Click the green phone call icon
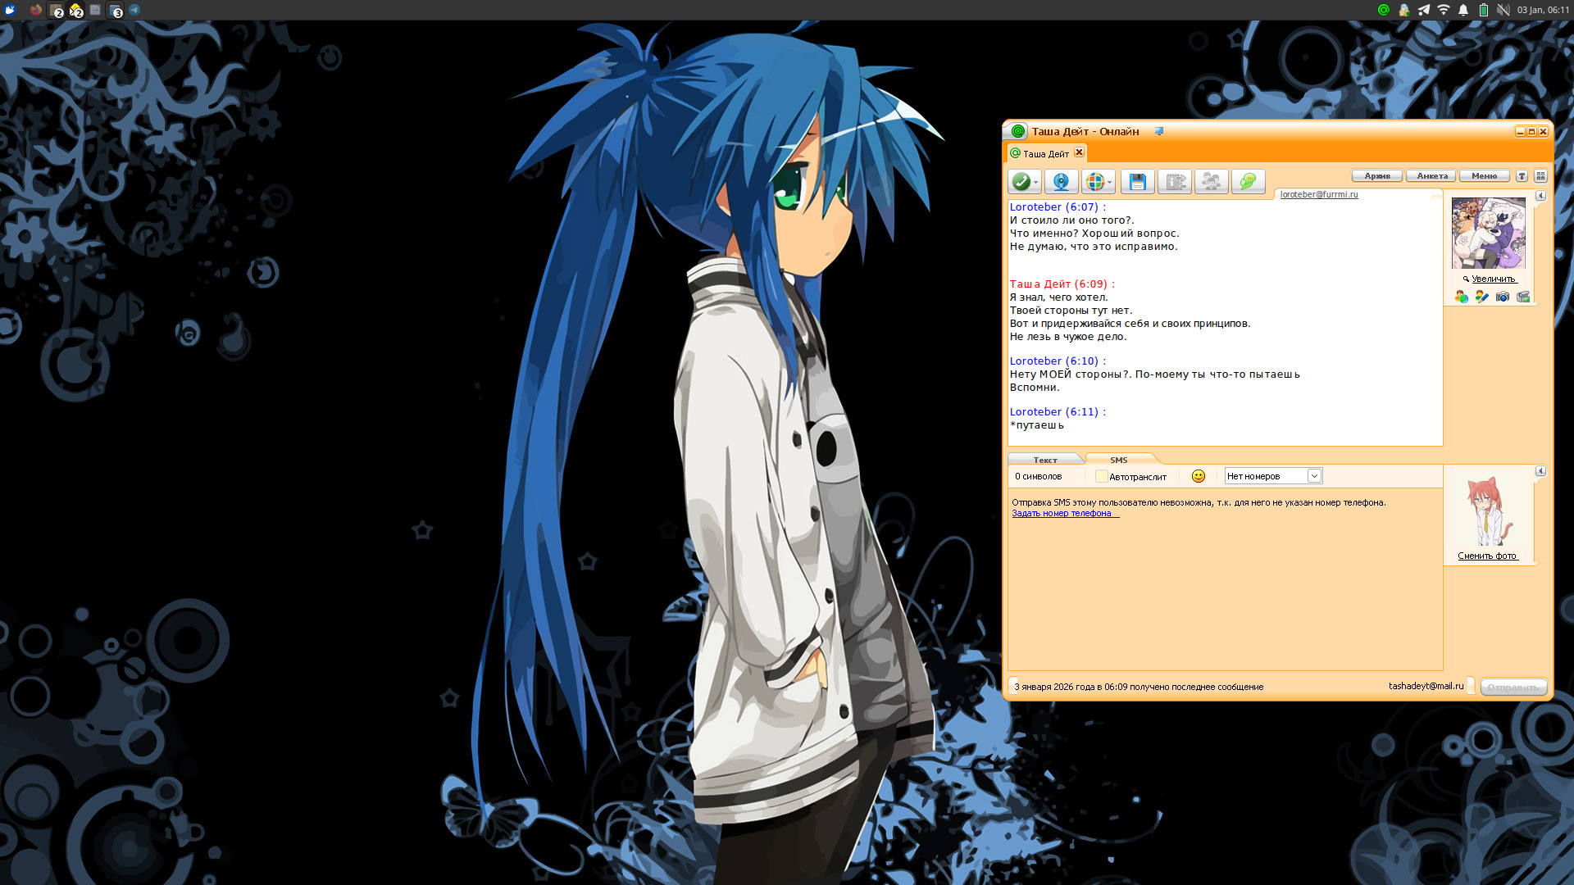The image size is (1574, 885). tap(1021, 182)
